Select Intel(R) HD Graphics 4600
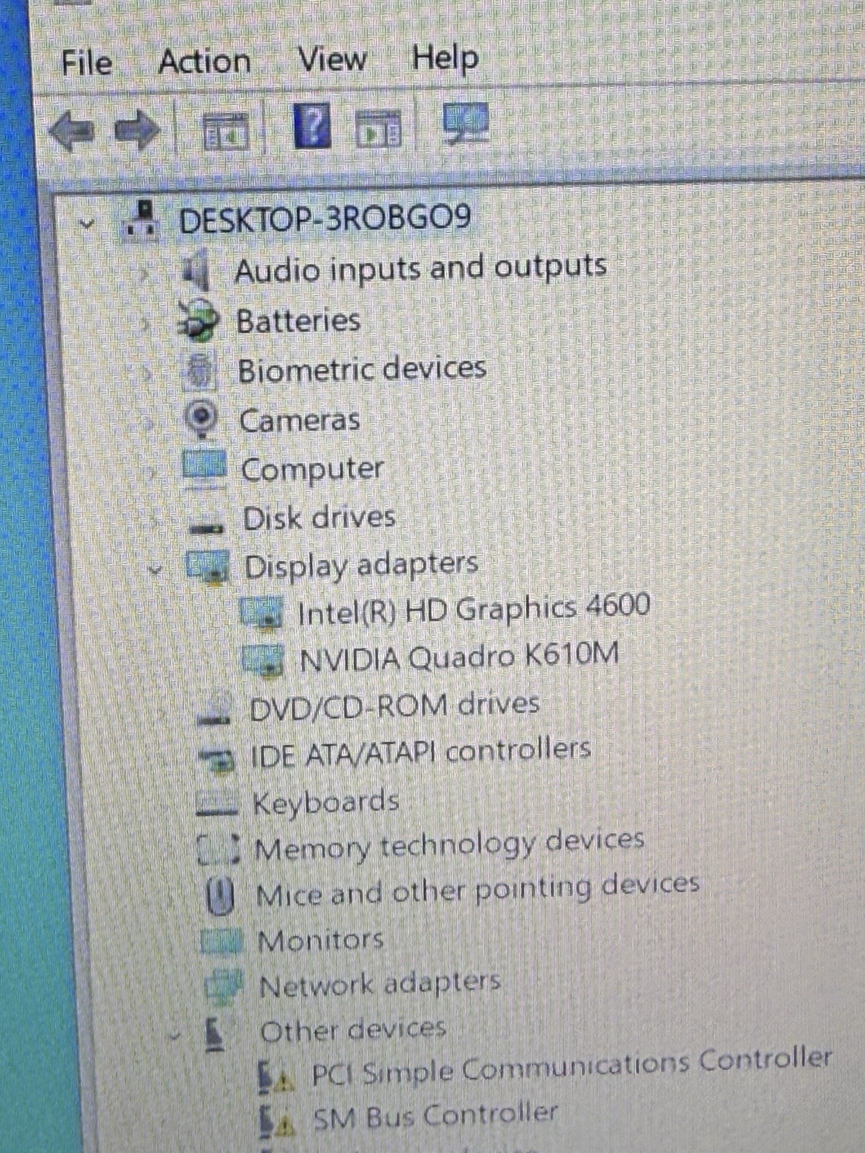Image resolution: width=865 pixels, height=1153 pixels. (x=474, y=609)
